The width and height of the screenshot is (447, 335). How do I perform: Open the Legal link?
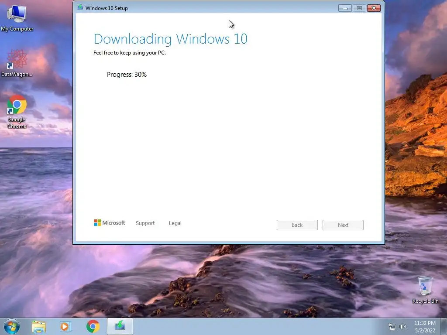coord(175,223)
